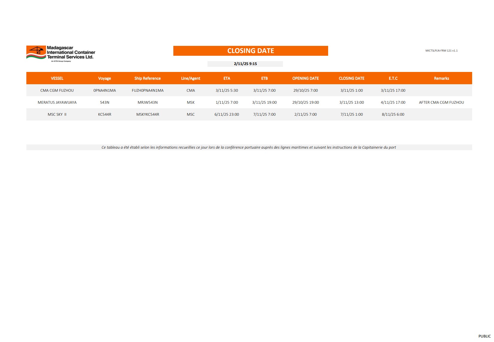Select the AFTER CMA CGM FUZHOU remark
The width and height of the screenshot is (494, 342).
point(441,102)
